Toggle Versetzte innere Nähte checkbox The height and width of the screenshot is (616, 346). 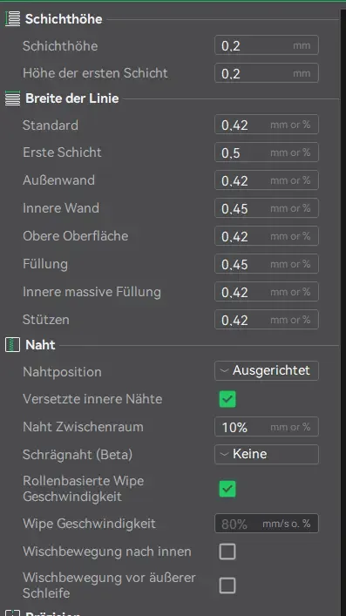click(227, 399)
